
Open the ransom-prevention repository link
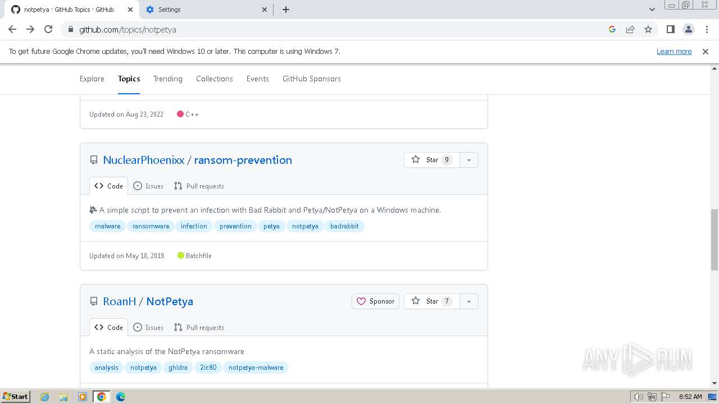click(243, 160)
